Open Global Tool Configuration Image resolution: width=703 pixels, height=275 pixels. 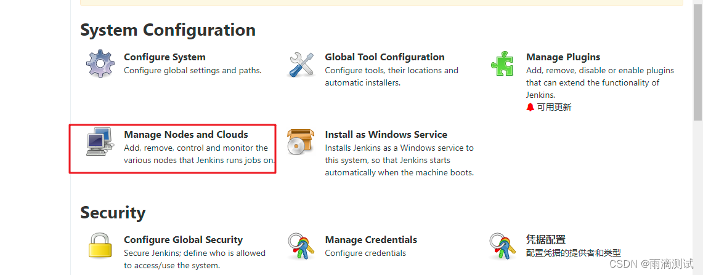tap(384, 57)
